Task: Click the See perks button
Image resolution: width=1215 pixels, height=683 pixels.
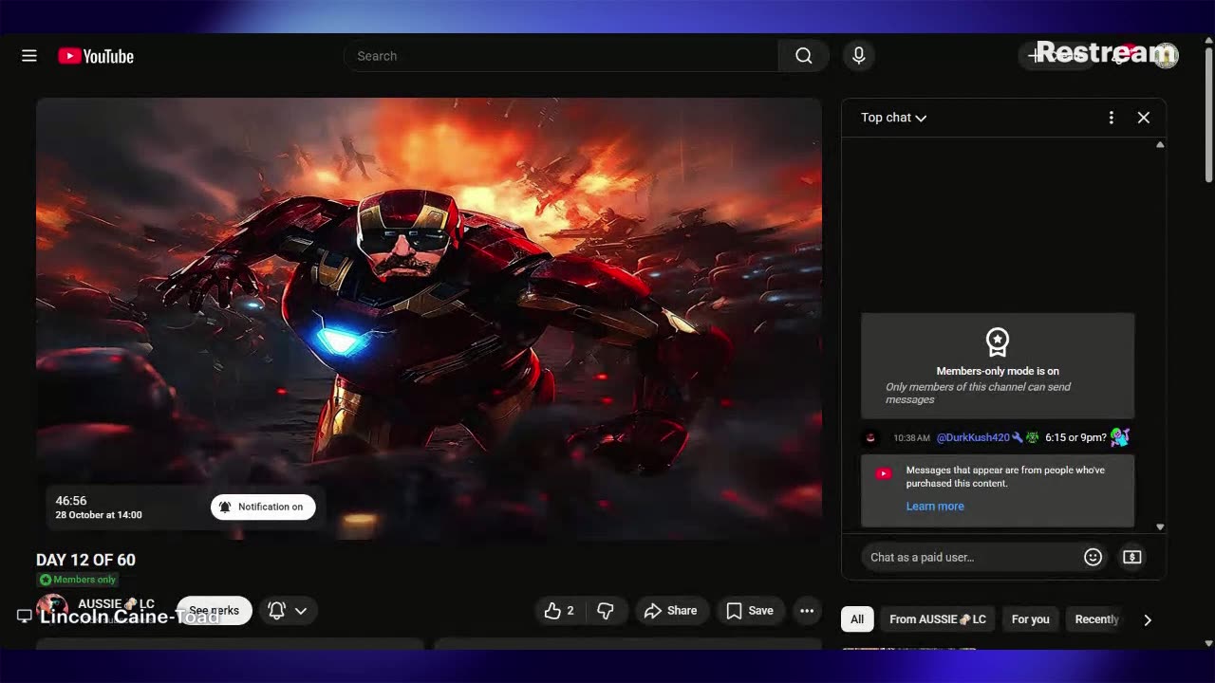Action: [x=215, y=611]
